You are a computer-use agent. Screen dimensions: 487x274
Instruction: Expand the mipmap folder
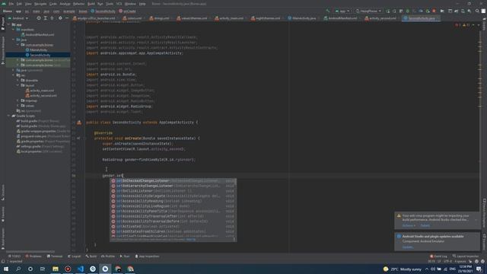coord(18,100)
